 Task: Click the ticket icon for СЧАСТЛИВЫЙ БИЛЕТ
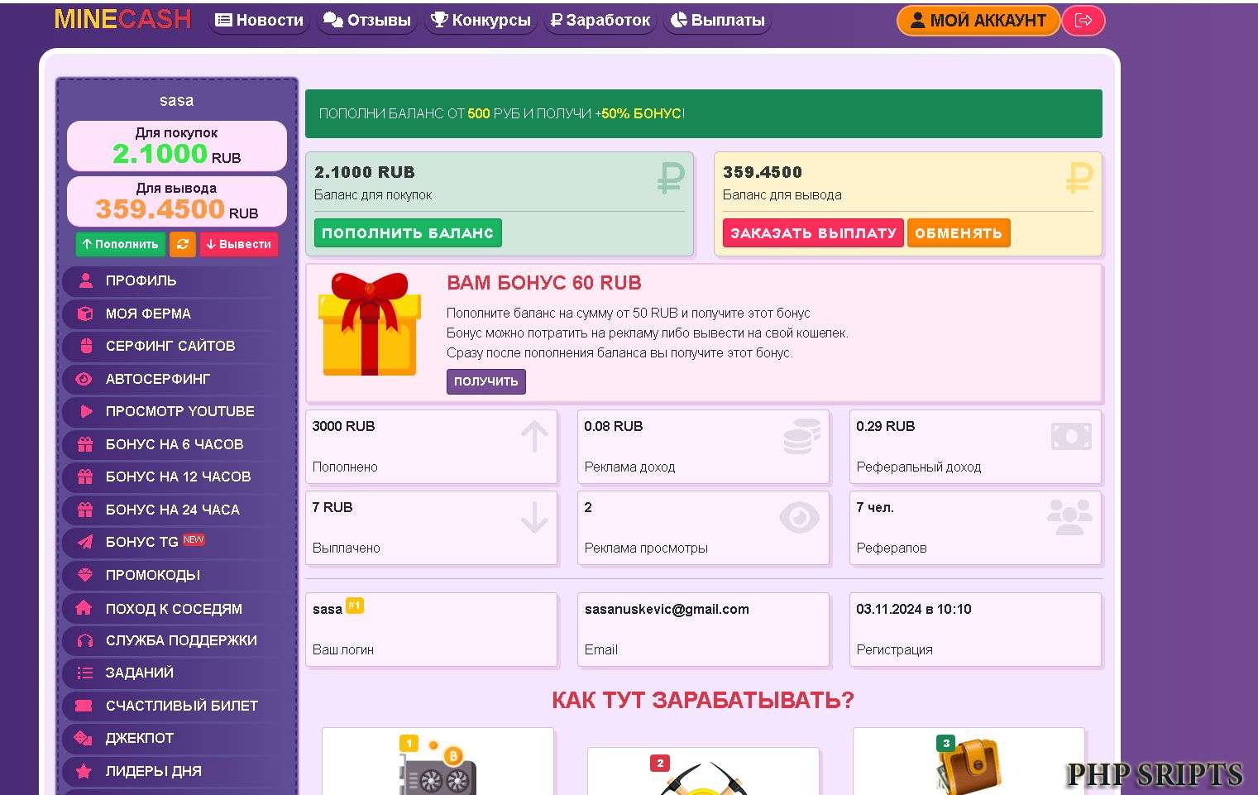[x=84, y=706]
